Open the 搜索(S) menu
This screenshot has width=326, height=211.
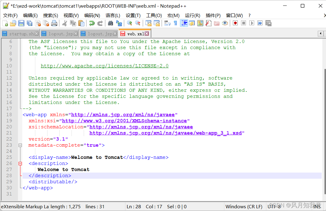point(51,16)
